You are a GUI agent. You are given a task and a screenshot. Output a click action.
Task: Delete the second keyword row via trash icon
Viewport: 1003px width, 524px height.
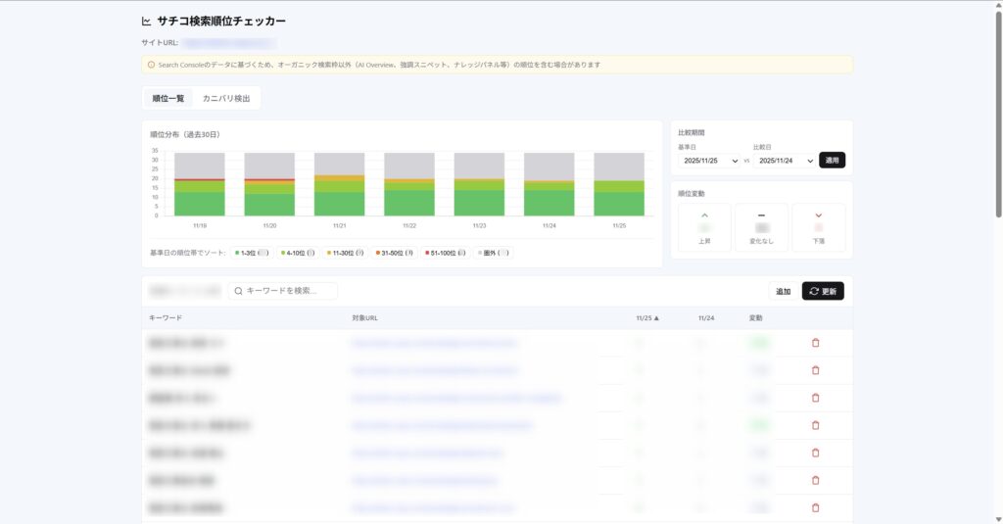coord(816,370)
